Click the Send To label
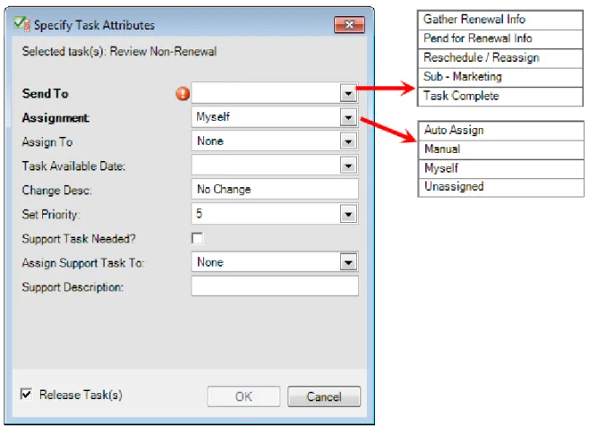This screenshot has height=426, width=589. pos(45,94)
